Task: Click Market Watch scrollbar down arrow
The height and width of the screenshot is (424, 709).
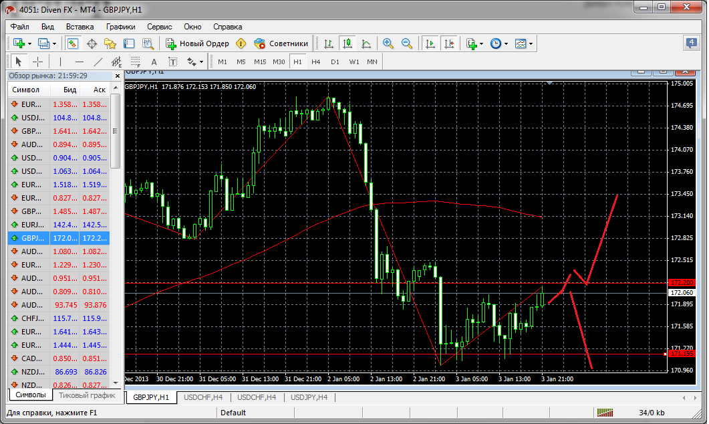Action: tap(116, 383)
